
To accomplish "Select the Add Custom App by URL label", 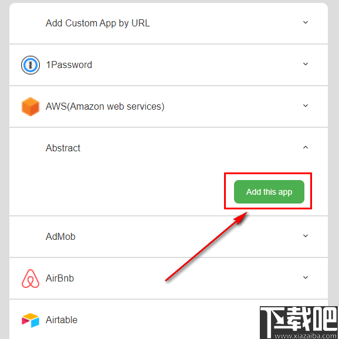I will (x=98, y=23).
